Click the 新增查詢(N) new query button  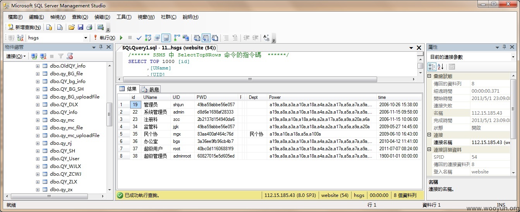pyautogui.click(x=24, y=27)
